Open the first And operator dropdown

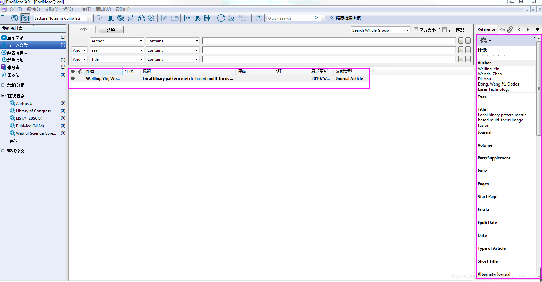(x=85, y=50)
